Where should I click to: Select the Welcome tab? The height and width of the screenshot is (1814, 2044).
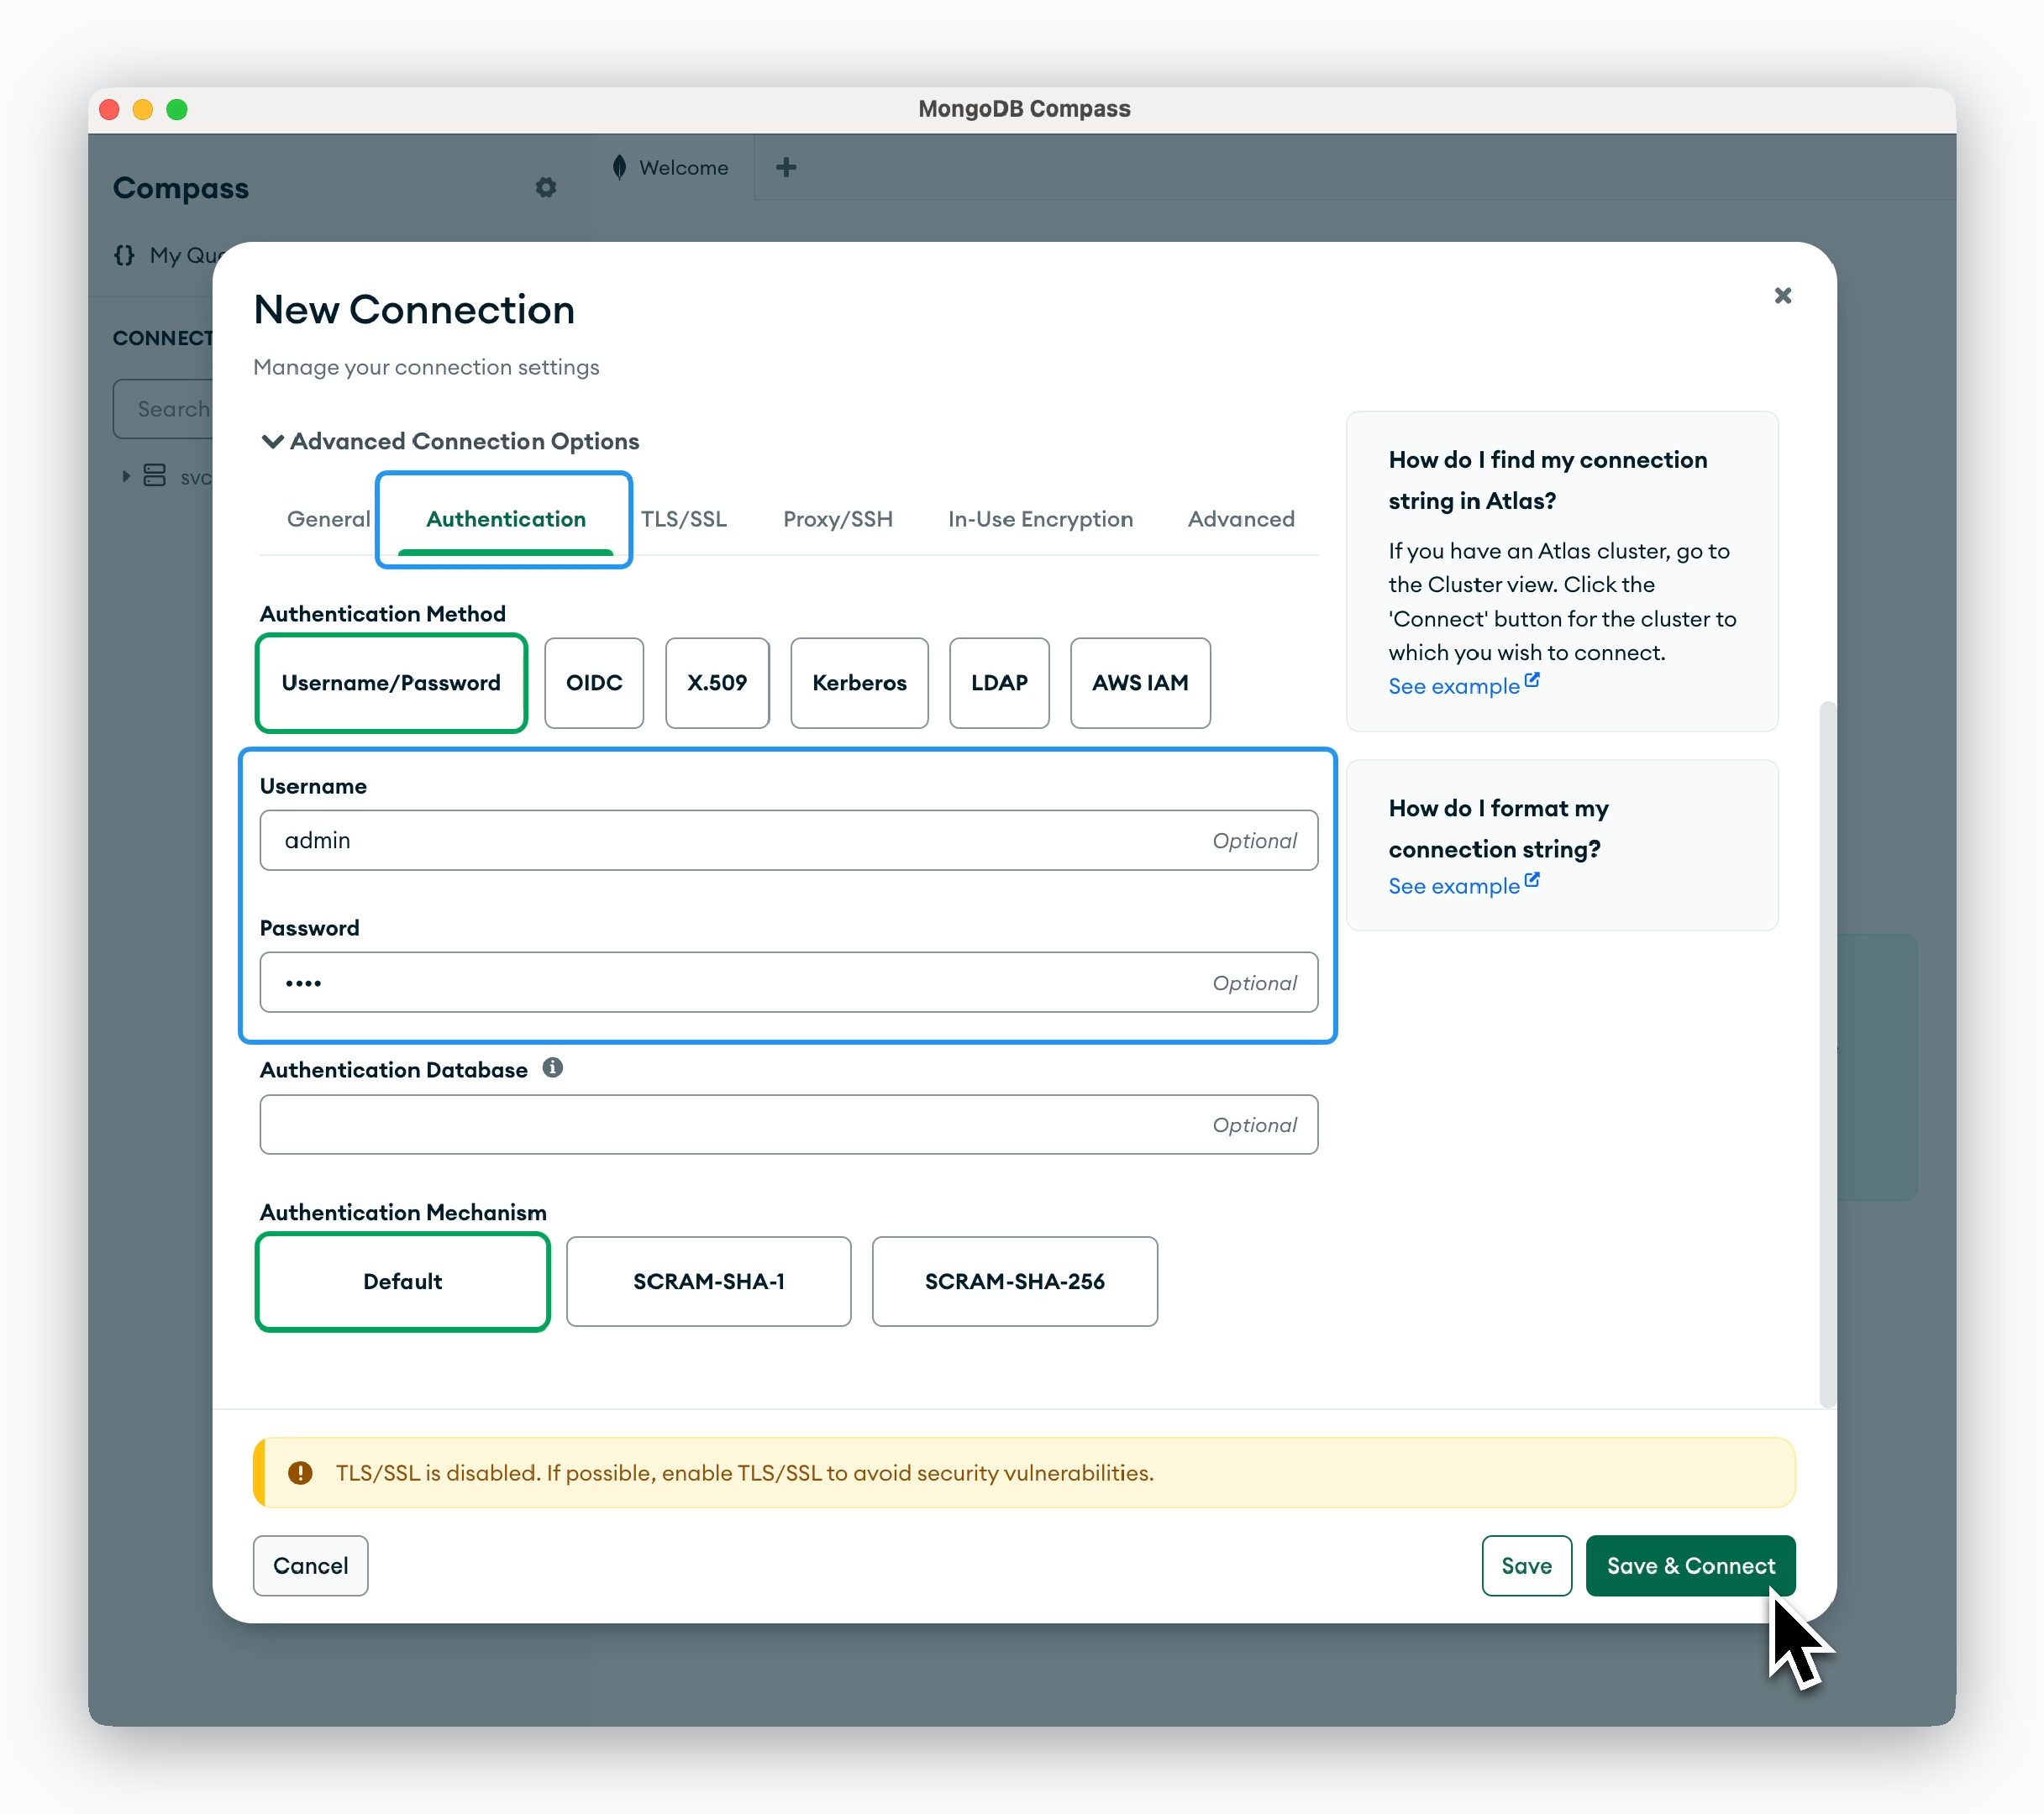[673, 168]
